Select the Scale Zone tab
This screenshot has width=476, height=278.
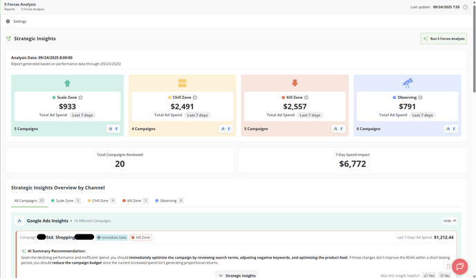coord(65,201)
